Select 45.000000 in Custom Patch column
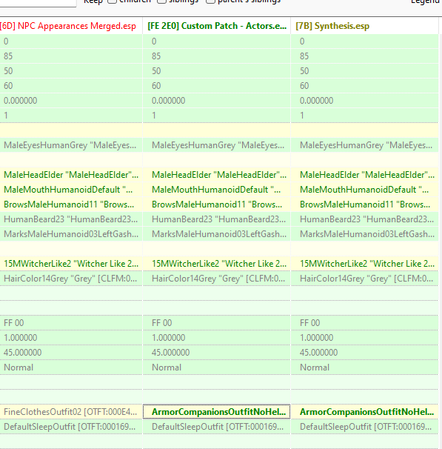 217,353
